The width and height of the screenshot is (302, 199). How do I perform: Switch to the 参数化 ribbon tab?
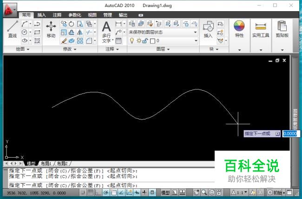(x=75, y=15)
